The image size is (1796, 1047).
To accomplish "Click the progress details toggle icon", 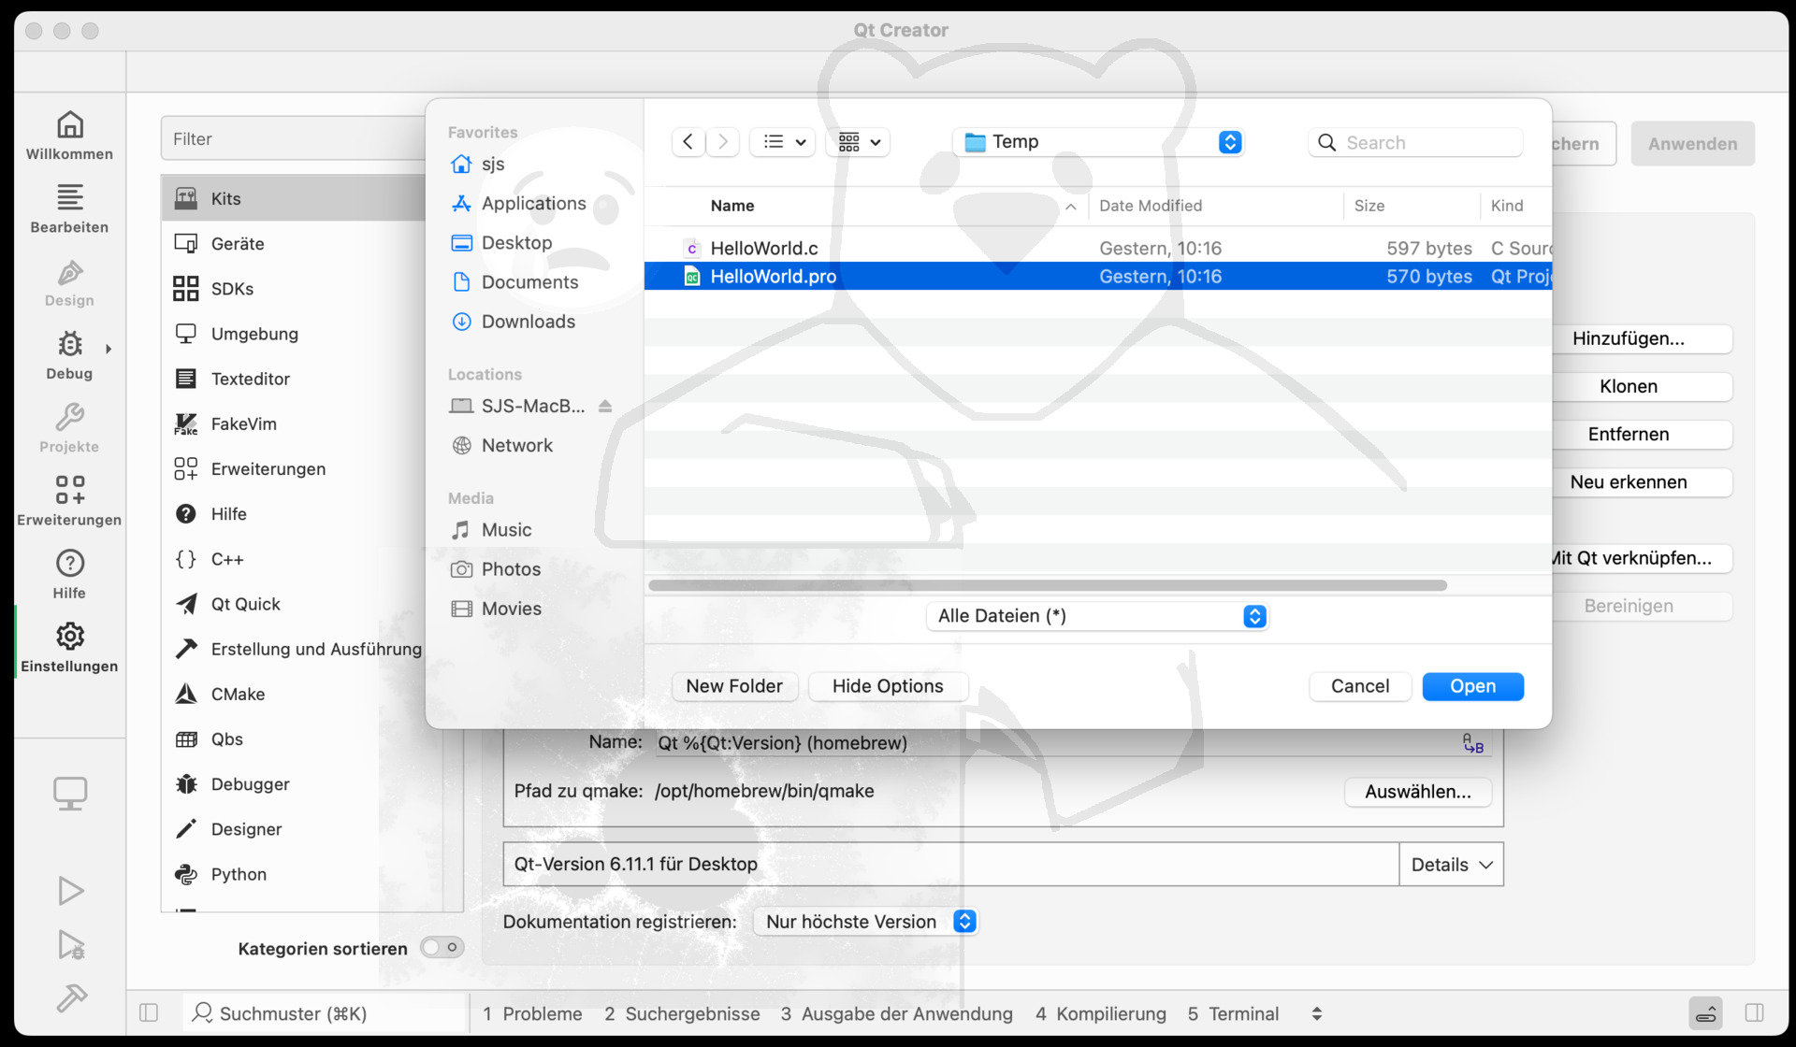I will coord(1705,1013).
